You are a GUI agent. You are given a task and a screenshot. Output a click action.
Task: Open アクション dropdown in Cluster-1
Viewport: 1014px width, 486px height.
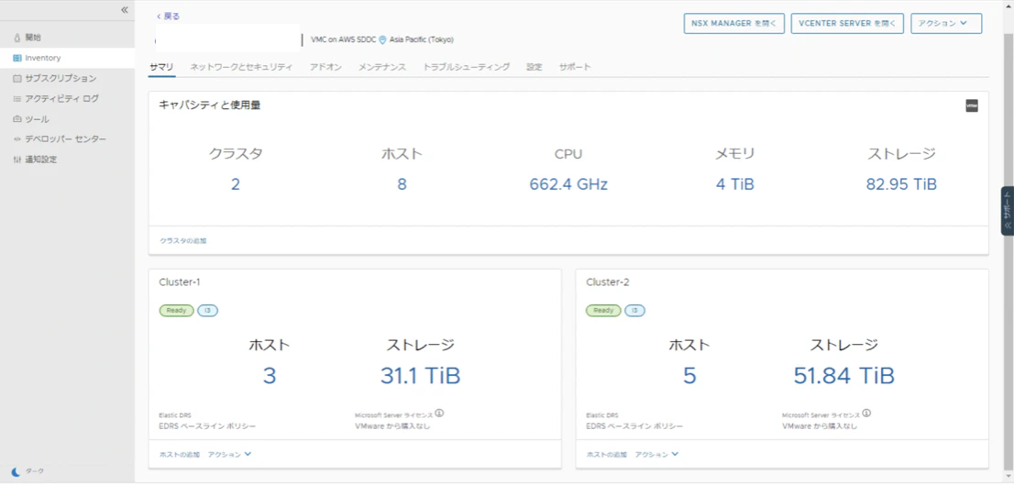tap(229, 454)
